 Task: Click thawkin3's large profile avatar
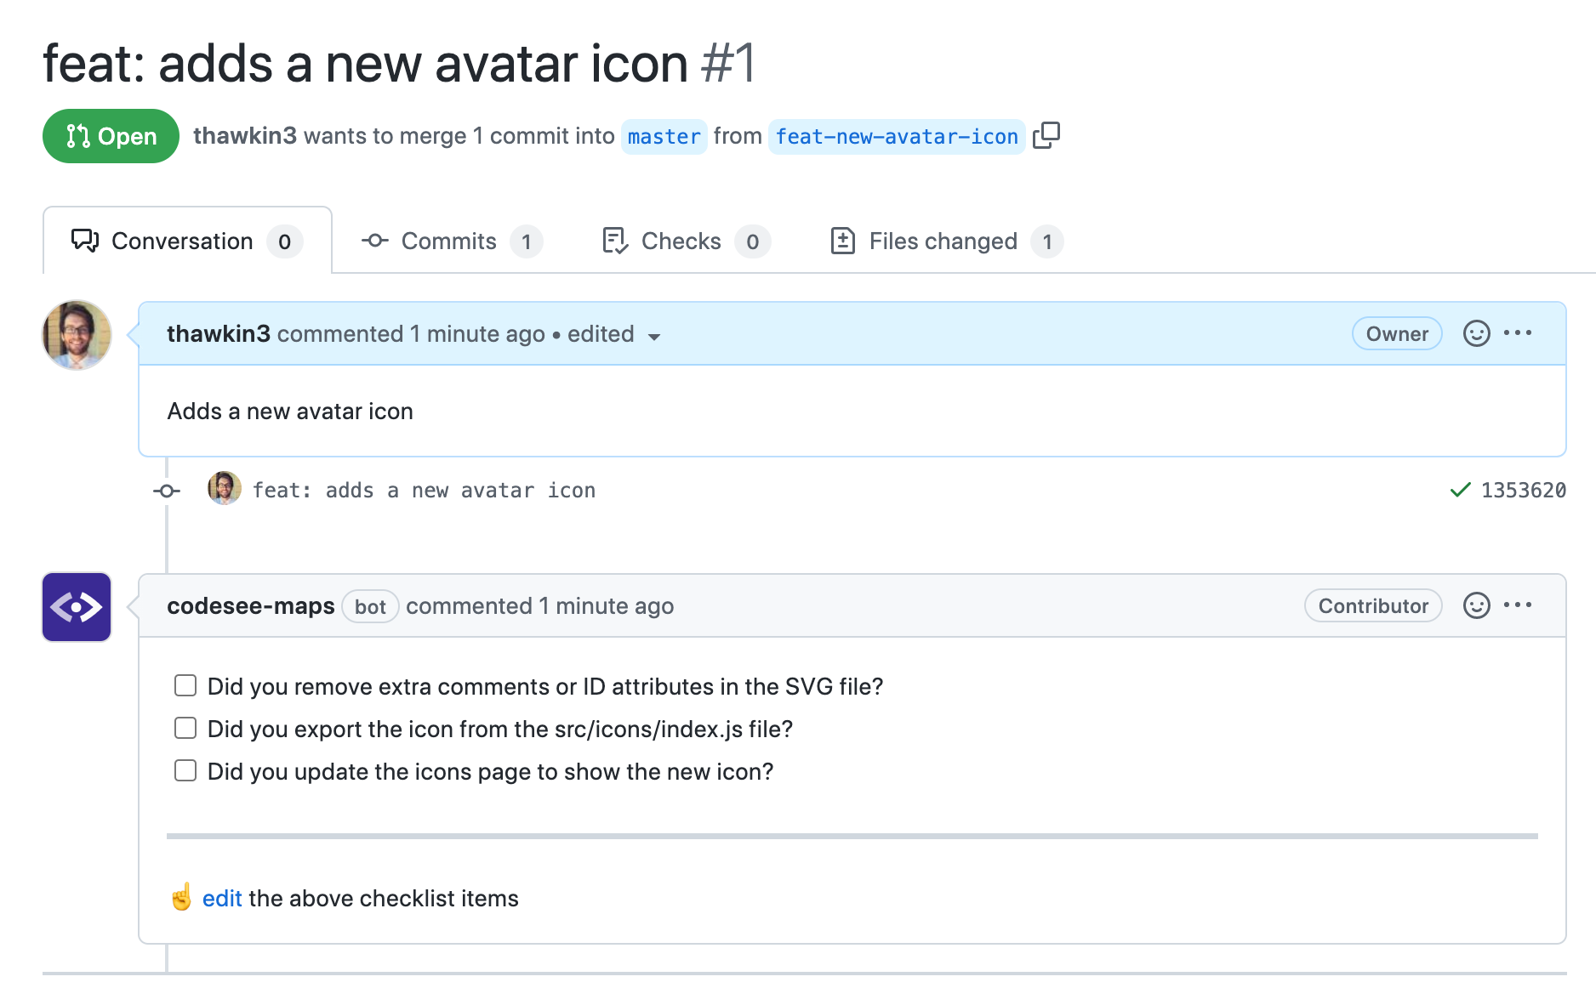77,334
